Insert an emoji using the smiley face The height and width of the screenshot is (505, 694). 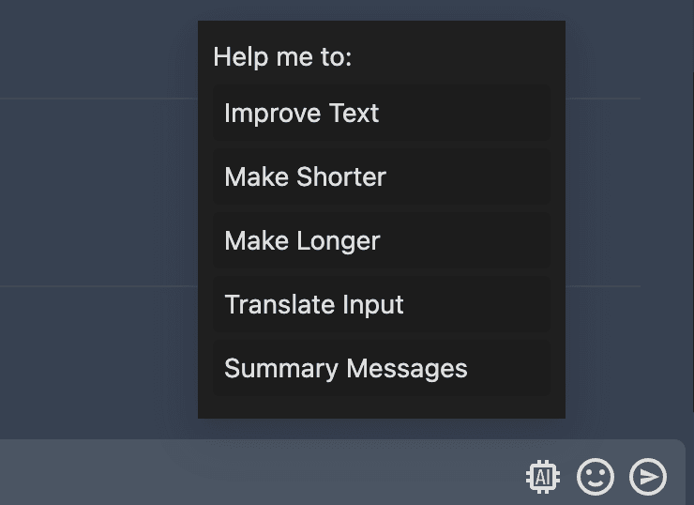(x=595, y=477)
